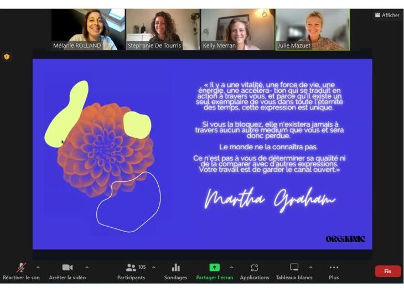Stop the video with the camera icon
404x293 pixels.
coord(68,268)
